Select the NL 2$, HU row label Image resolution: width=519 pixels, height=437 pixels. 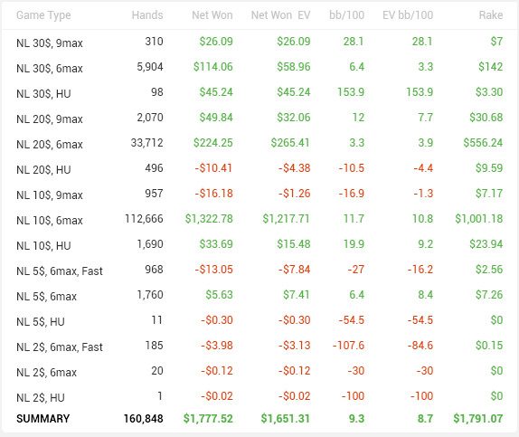click(41, 398)
